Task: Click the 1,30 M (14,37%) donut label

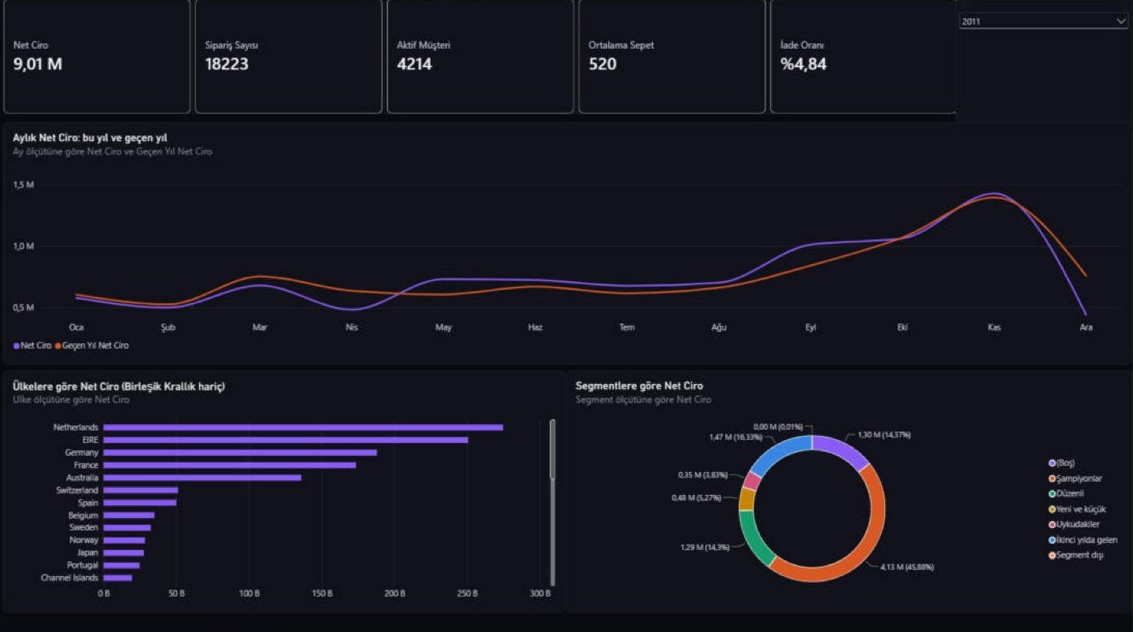Action: (x=883, y=435)
